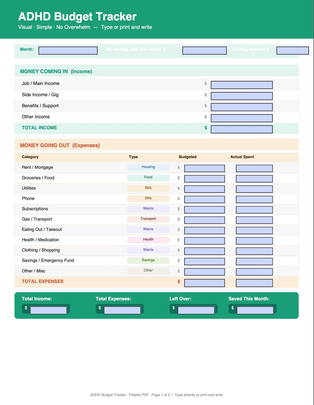Click the savings goal this month field
The width and height of the screenshot is (314, 405).
coord(204,50)
